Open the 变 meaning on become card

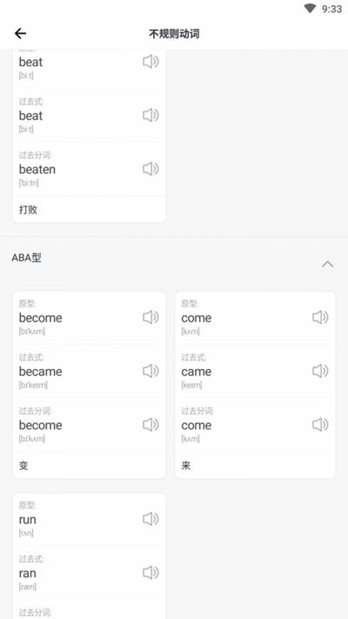(x=89, y=466)
